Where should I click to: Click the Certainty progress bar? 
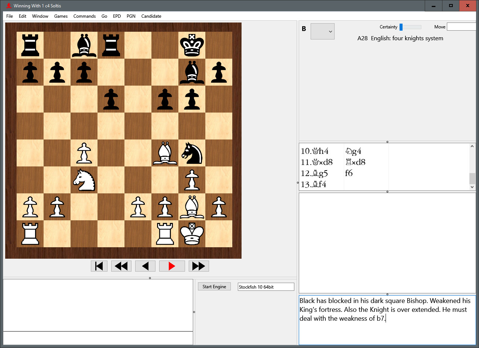click(410, 27)
